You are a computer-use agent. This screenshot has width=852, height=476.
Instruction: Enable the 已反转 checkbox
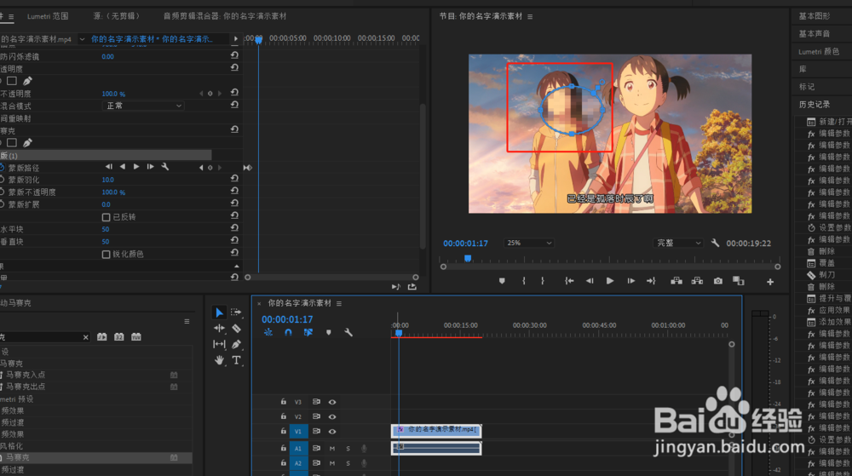point(106,217)
